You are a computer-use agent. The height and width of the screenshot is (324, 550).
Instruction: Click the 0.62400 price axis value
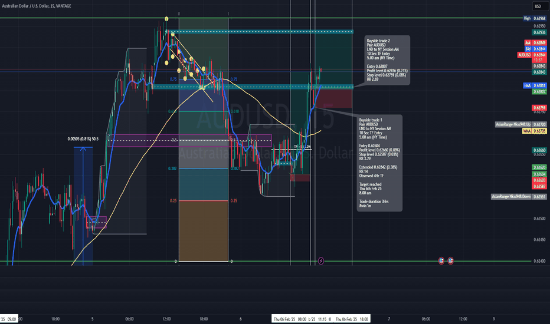point(539,261)
